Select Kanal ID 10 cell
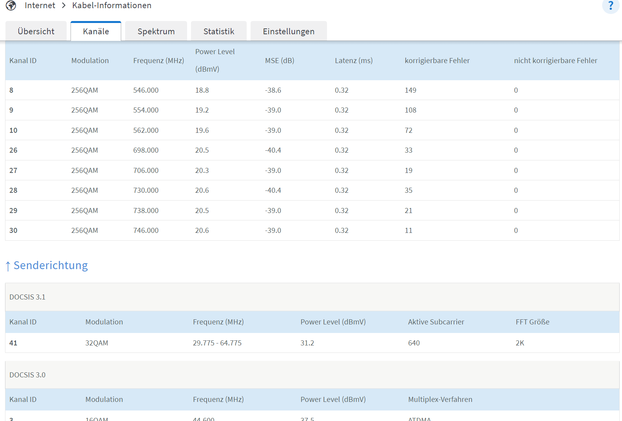Viewport: 622px width, 421px height. (13, 130)
